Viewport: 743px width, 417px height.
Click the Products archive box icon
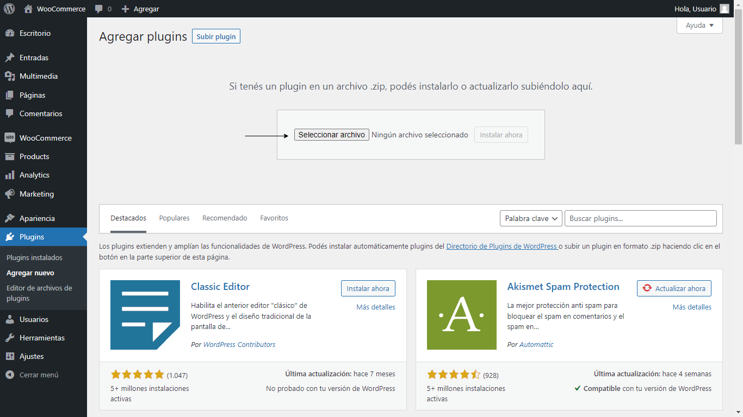[10, 156]
